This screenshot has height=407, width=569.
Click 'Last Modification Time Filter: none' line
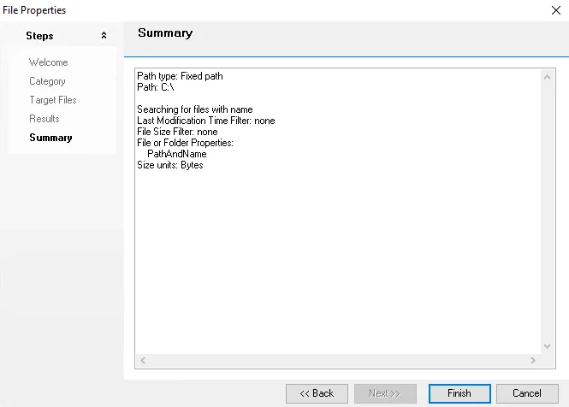pyautogui.click(x=206, y=121)
